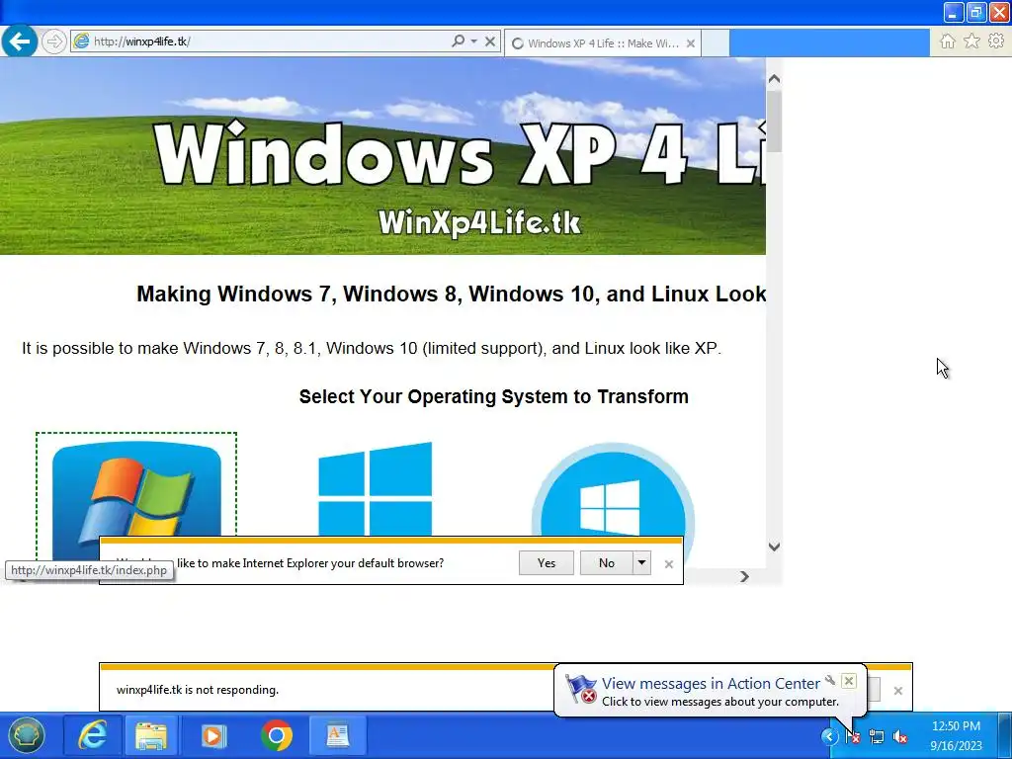1012x759 pixels.
Task: Open the document editor taskbar icon
Action: (x=338, y=735)
